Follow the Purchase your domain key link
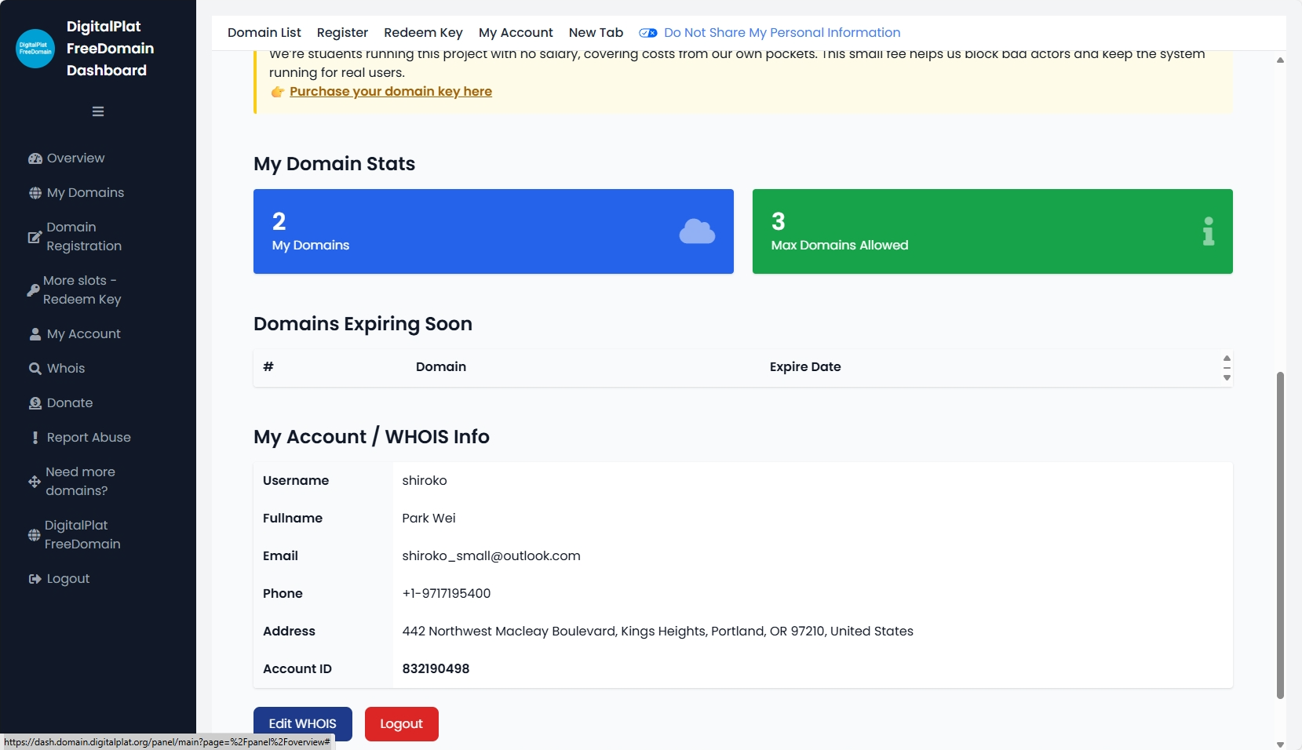The height and width of the screenshot is (750, 1302). click(390, 92)
